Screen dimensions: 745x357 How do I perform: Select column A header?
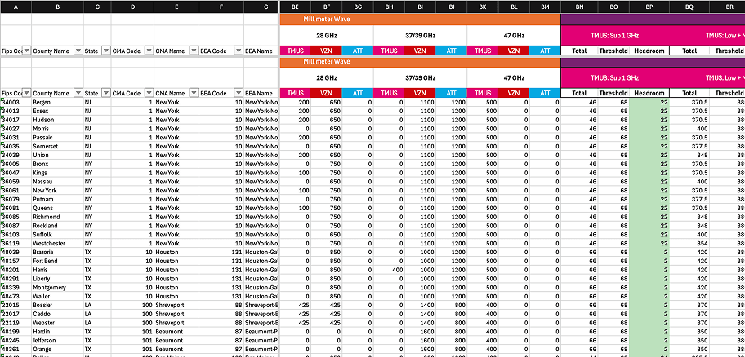coord(16,7)
